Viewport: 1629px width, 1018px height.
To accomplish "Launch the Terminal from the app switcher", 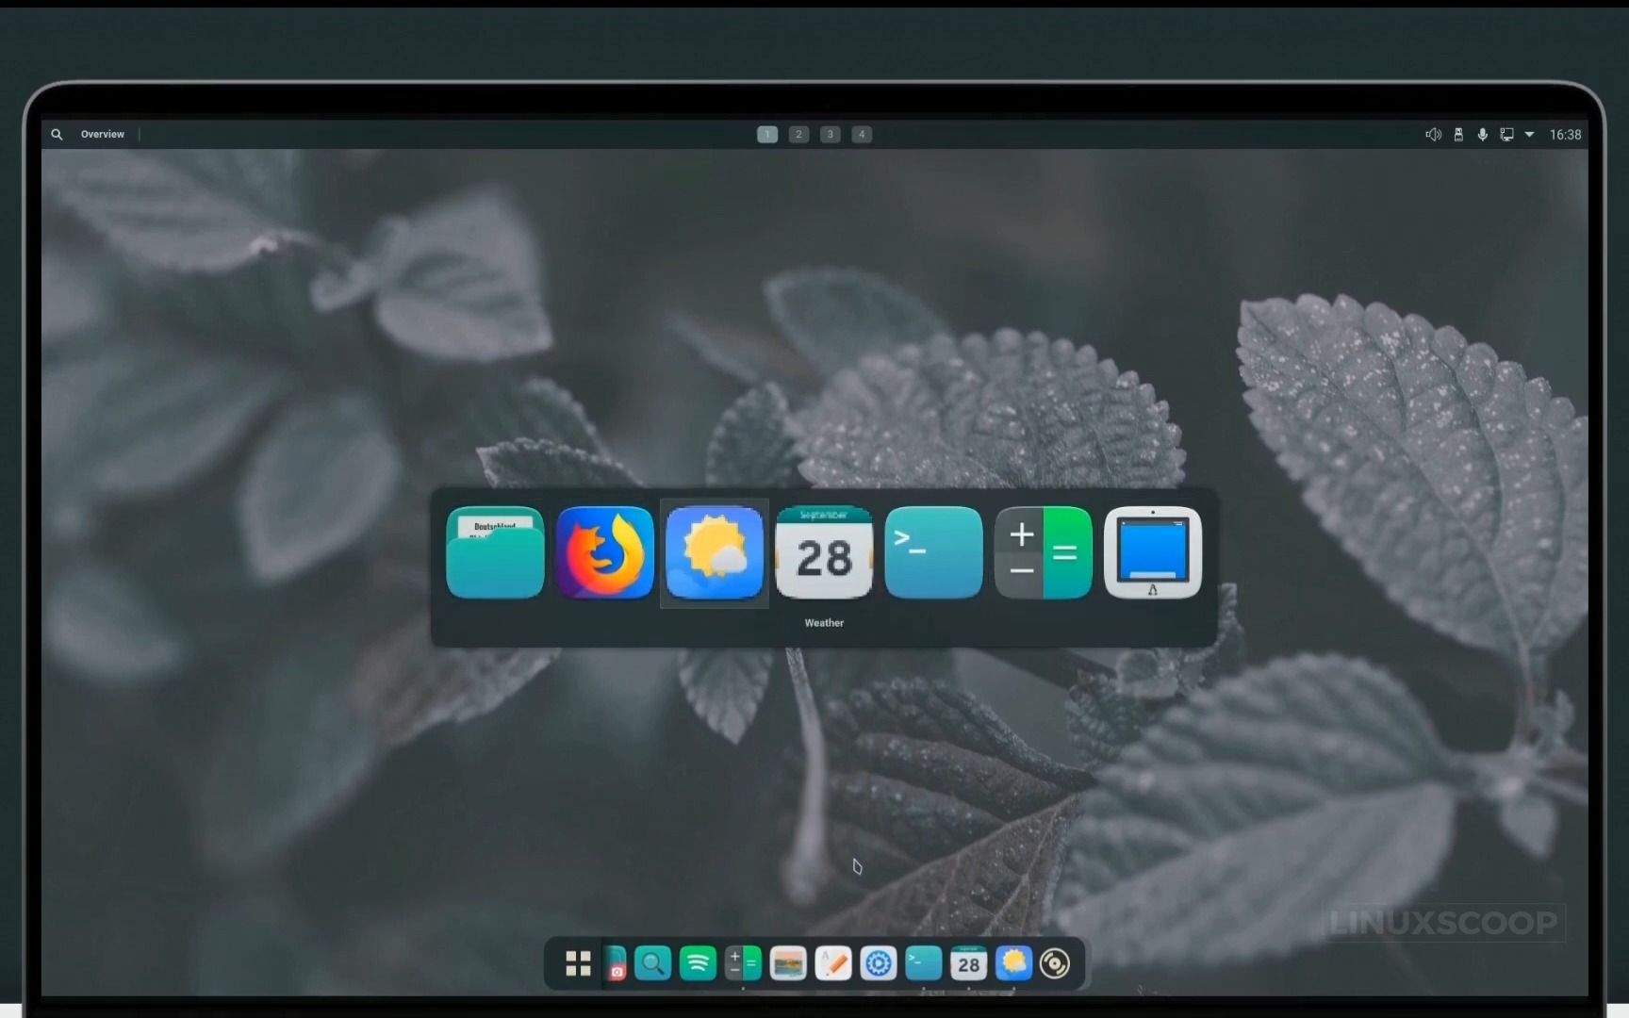I will (932, 553).
